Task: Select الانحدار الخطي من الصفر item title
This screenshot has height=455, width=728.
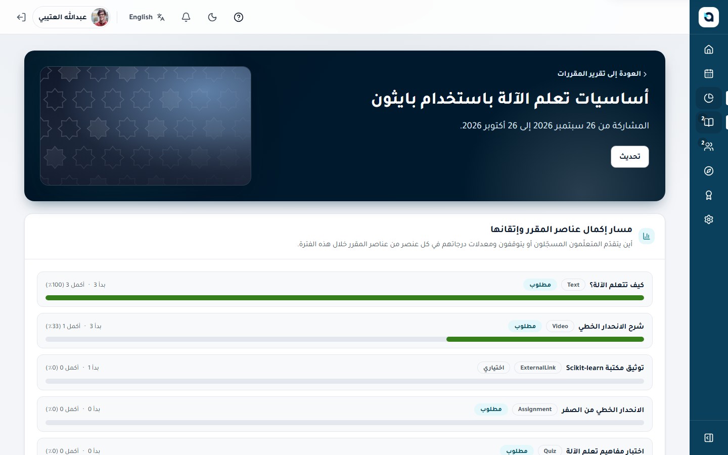Action: [603, 409]
